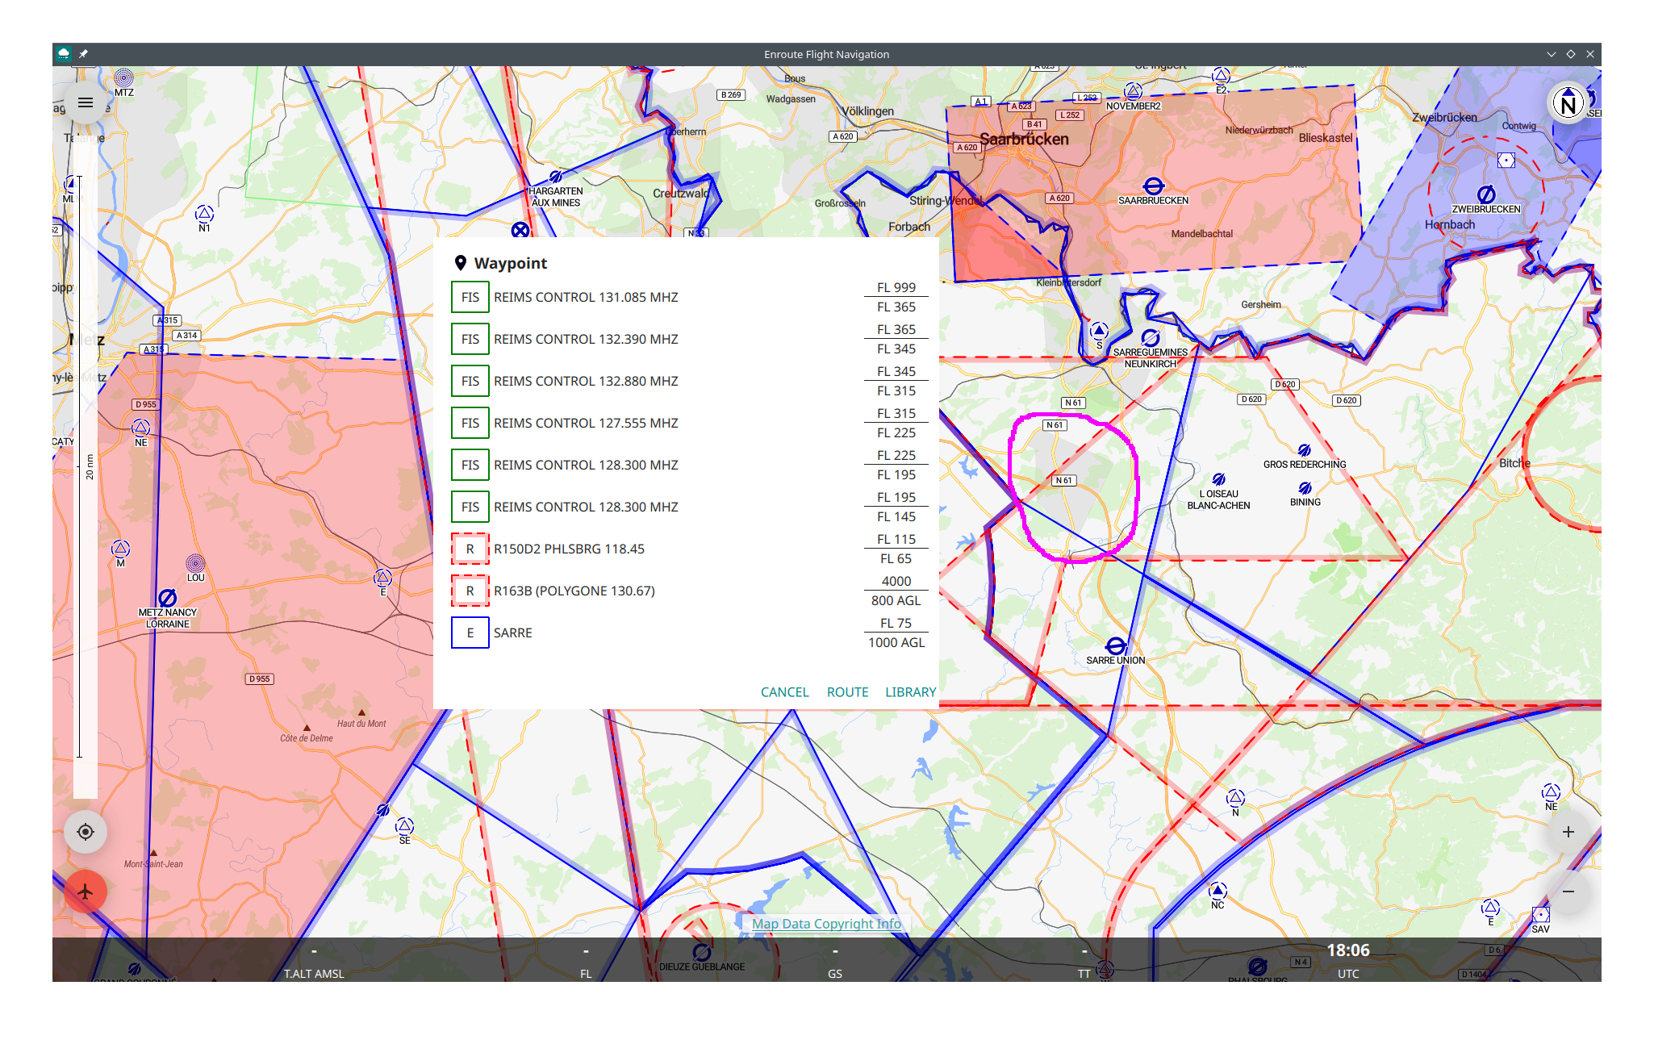
Task: Click the Saarbrücken city label
Action: pos(1024,139)
